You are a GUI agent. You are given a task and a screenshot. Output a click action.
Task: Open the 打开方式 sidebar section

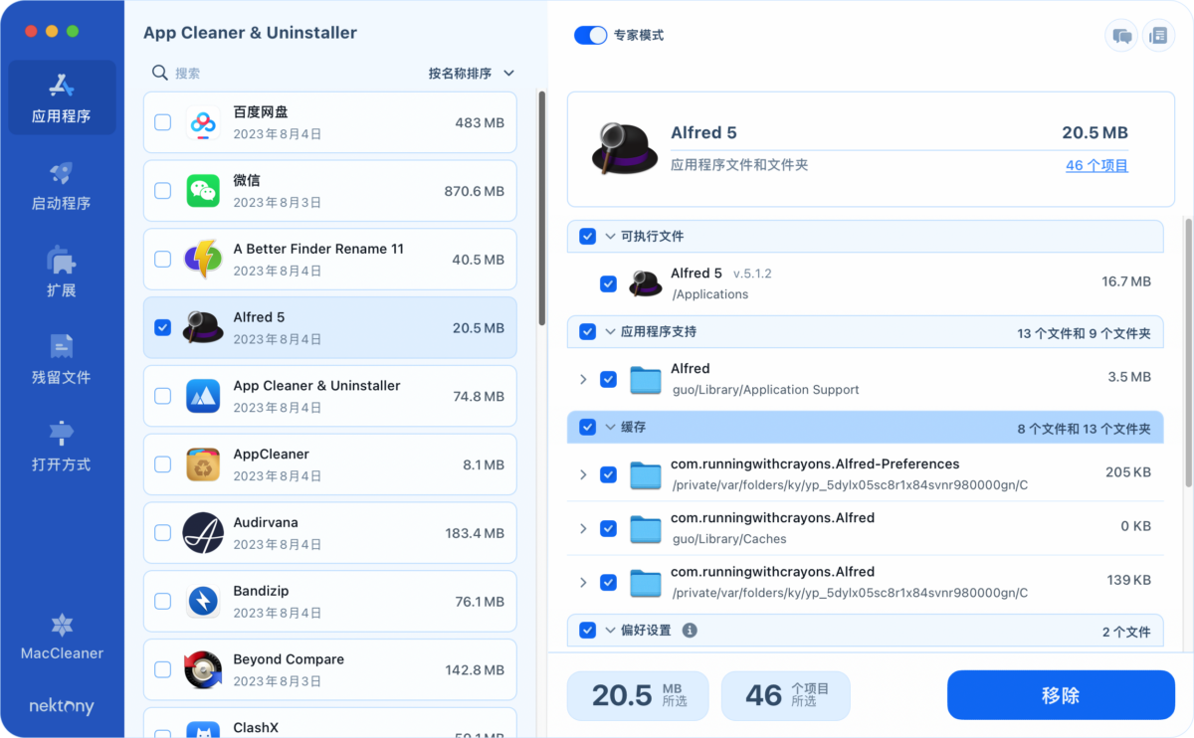62,446
